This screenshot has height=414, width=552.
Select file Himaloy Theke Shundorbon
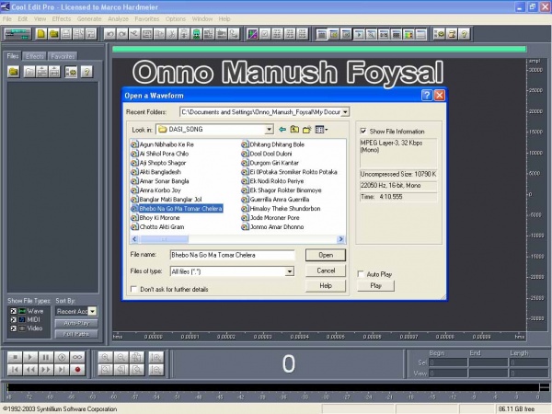tap(282, 209)
